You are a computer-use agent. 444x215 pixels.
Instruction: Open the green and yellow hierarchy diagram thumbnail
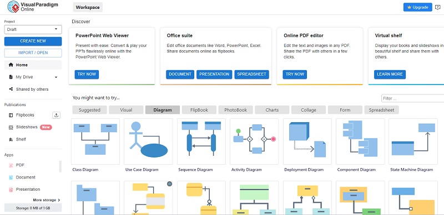coord(254,198)
